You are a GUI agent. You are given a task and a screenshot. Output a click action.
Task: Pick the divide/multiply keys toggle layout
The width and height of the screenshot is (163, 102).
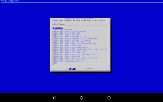[x=80, y=49]
